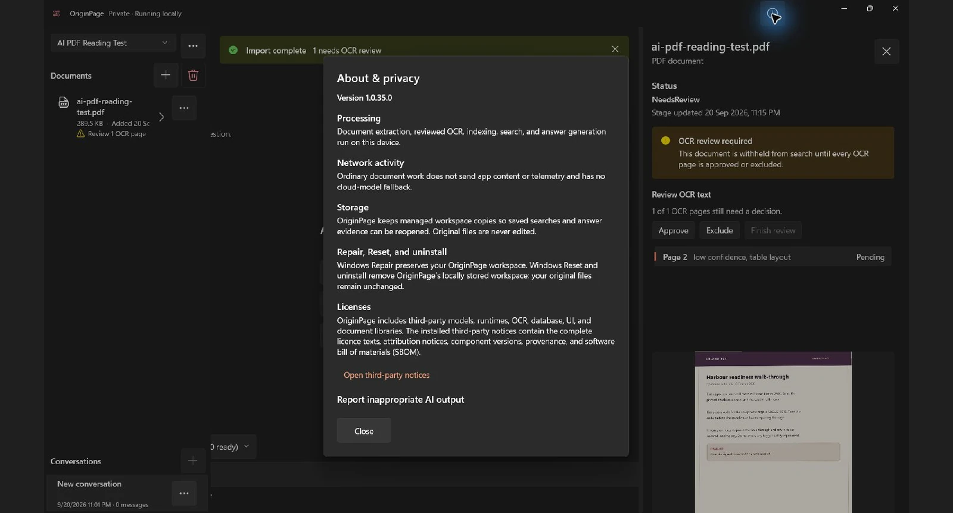Screen dimensions: 953x513
Task: Select Page 2 low confidence row
Action: point(773,257)
